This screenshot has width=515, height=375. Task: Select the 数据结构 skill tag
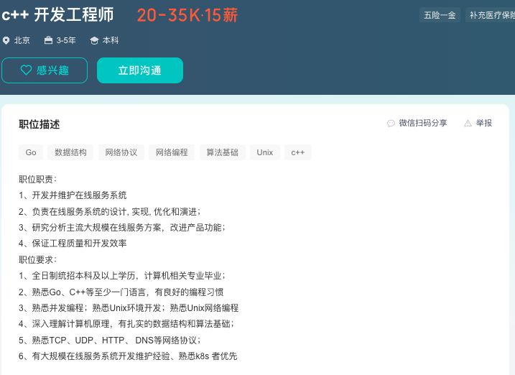(x=70, y=152)
